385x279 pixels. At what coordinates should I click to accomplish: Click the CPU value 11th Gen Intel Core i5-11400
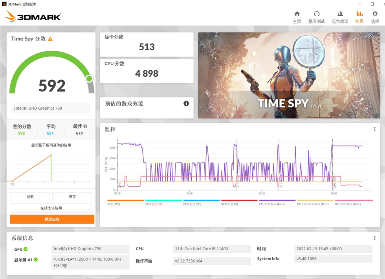click(x=212, y=249)
